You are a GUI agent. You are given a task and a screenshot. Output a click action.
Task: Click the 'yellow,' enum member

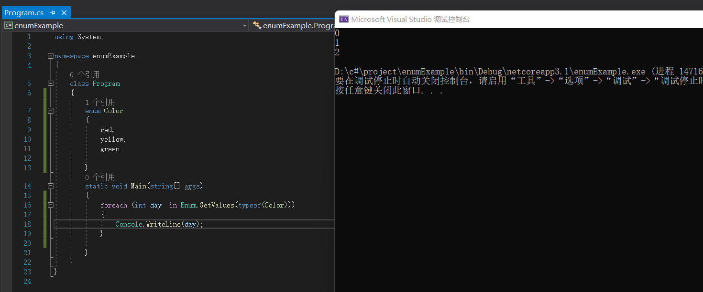pyautogui.click(x=113, y=139)
